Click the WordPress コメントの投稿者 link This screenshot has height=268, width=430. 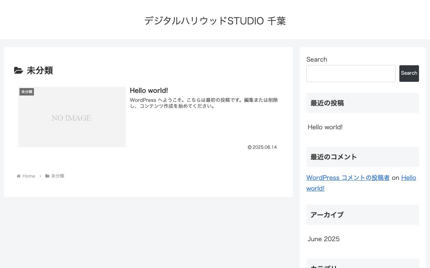pyautogui.click(x=348, y=178)
